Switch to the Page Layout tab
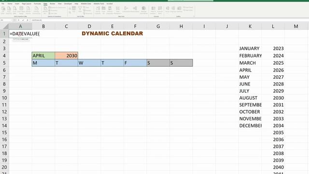 tap(27, 3)
